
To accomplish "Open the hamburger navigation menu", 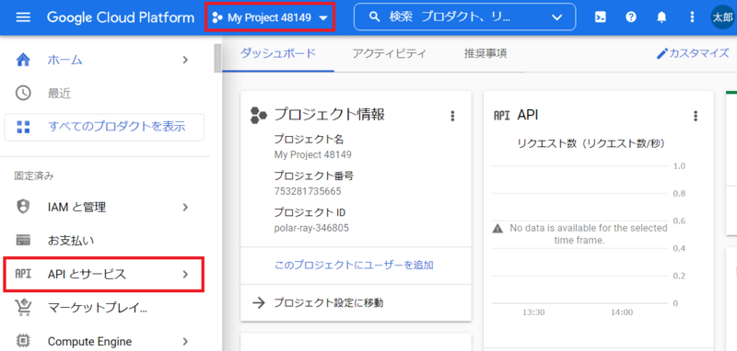I will (x=24, y=17).
